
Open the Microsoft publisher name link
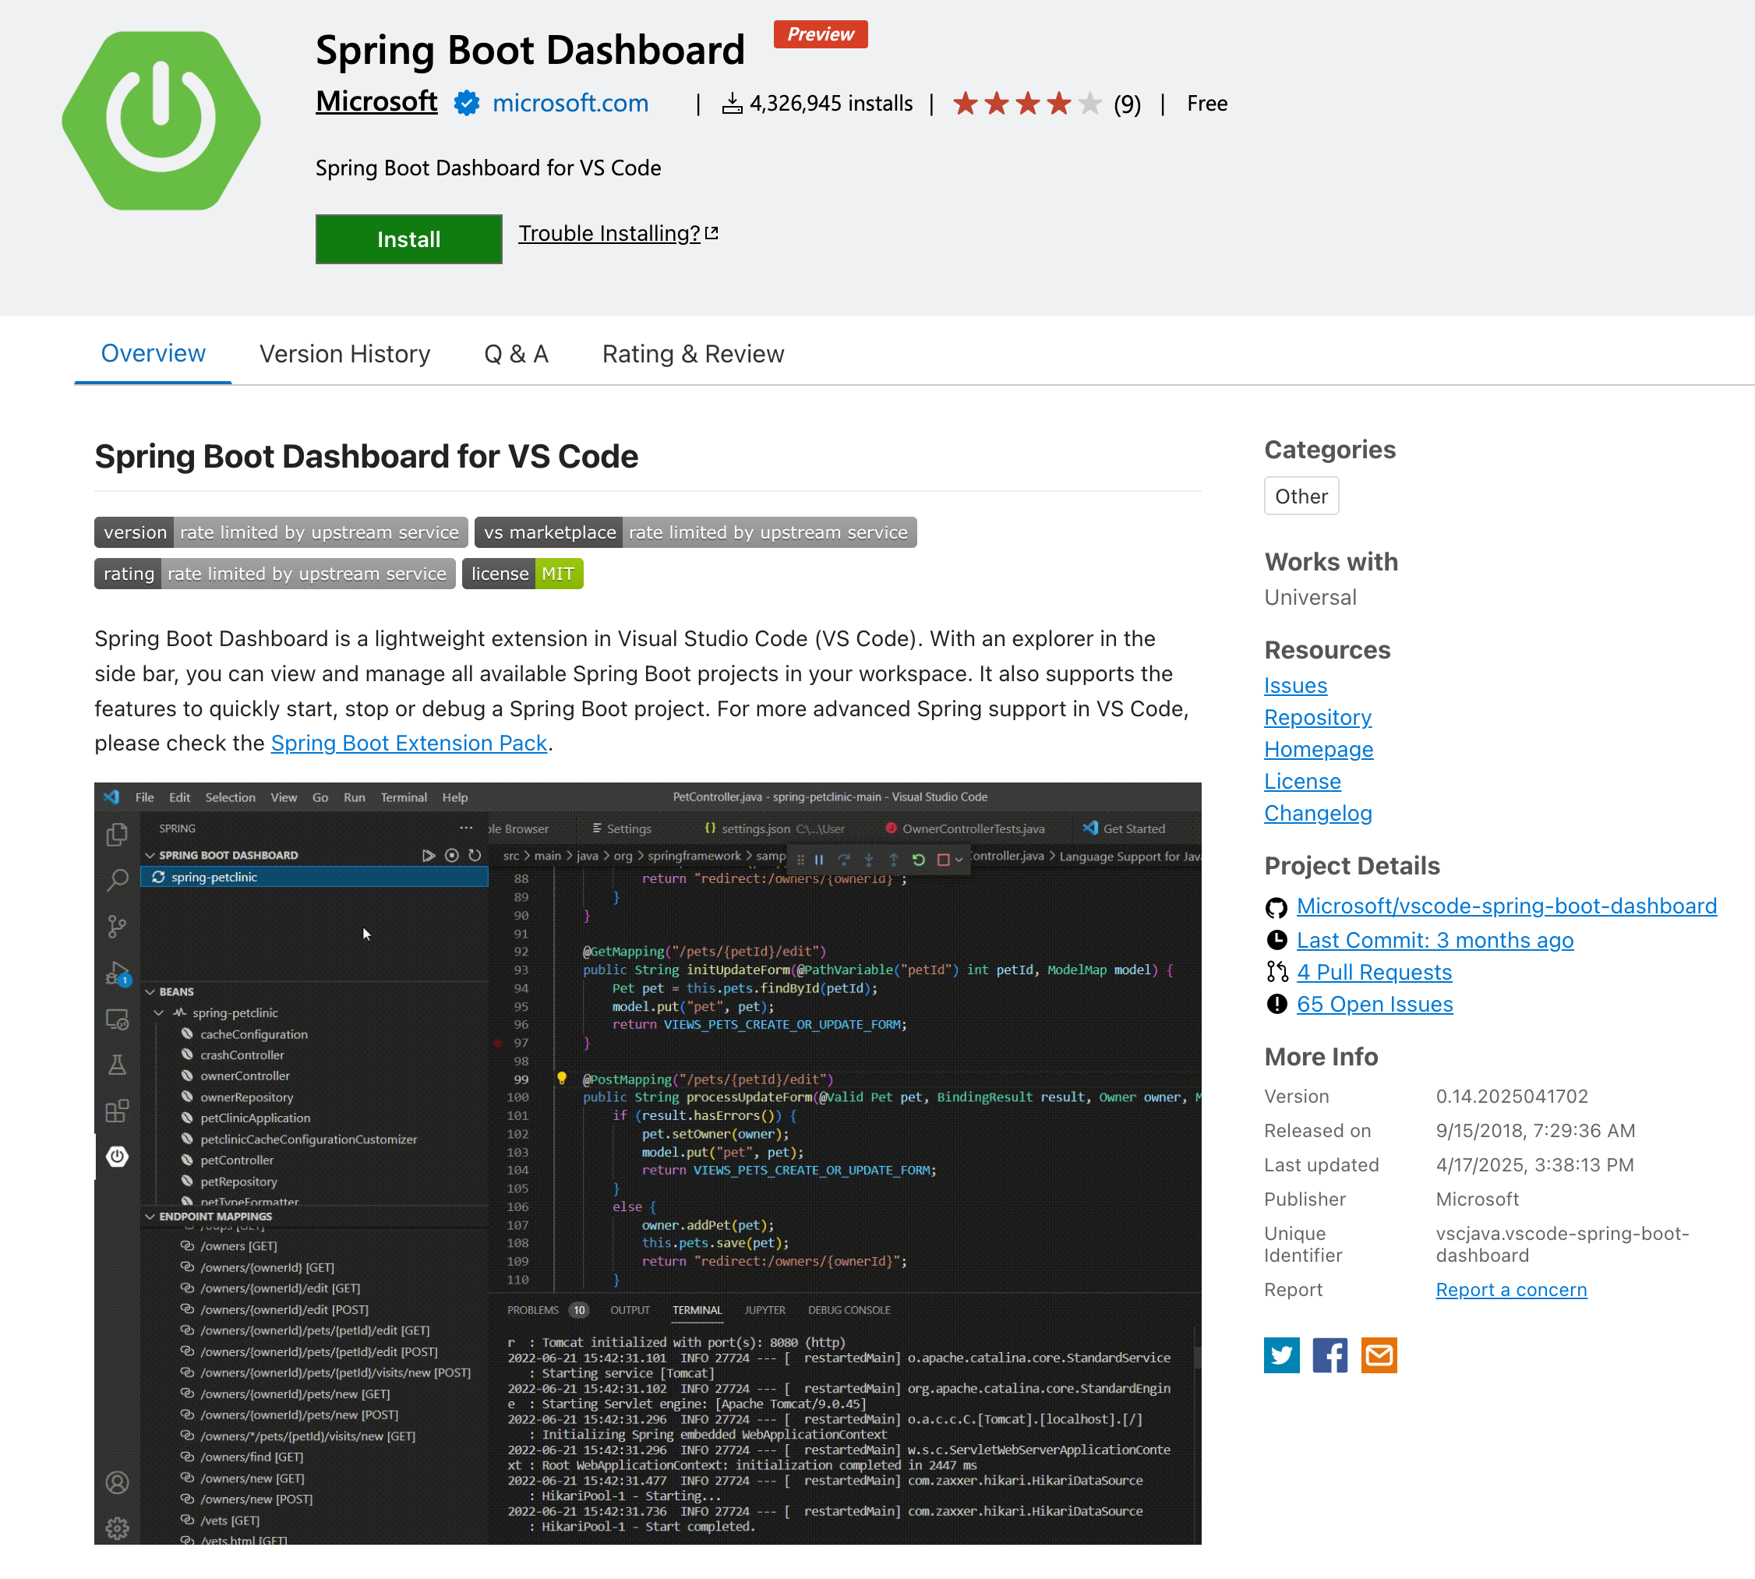tap(376, 101)
